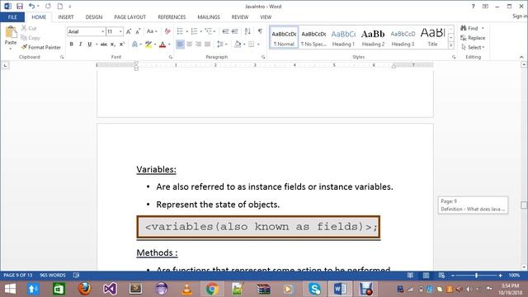Click the Clear All Formatting icon
Screen dimensions: 528x297
click(x=167, y=31)
